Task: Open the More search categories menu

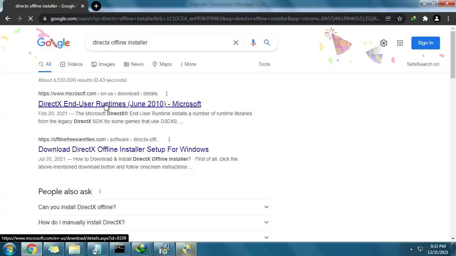Action: pyautogui.click(x=188, y=64)
